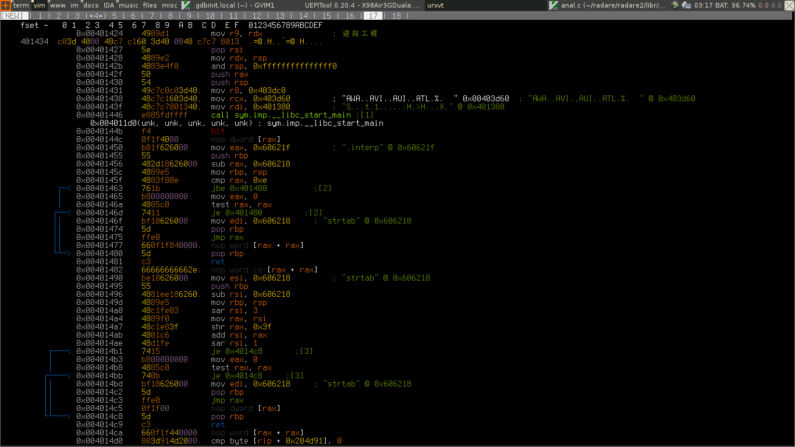Click the 03:17 clock in status bar

704,5
